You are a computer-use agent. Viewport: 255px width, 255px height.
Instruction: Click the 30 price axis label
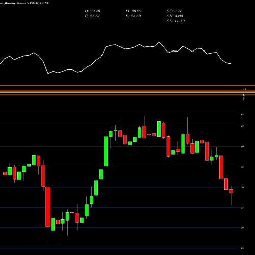click(x=242, y=187)
